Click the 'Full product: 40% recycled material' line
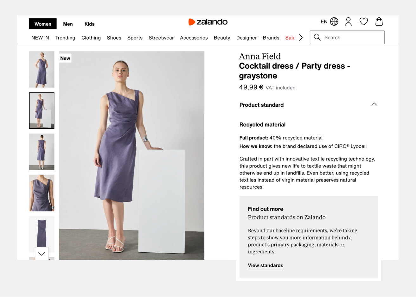Viewport: 416px width, 297px height. click(281, 138)
